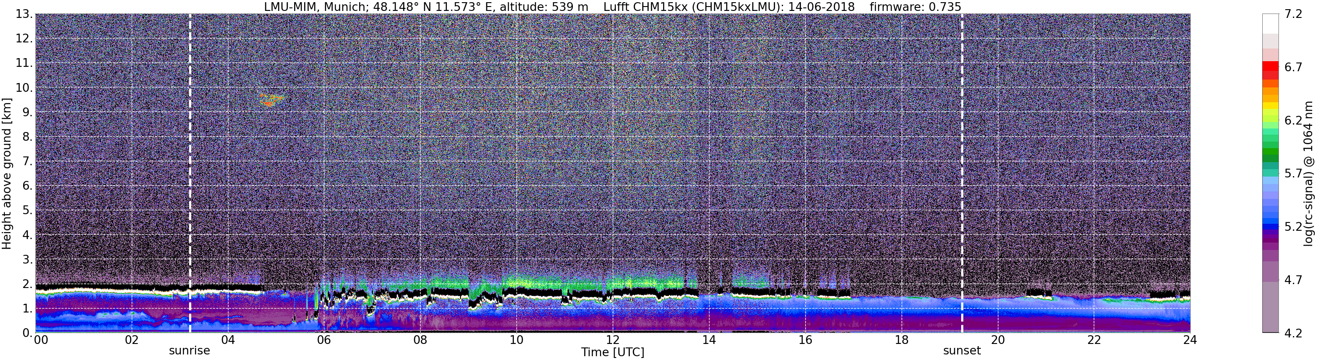Viewport: 1317px width, 361px height.
Task: Click the x-axis tick label 18
Action: [x=901, y=340]
